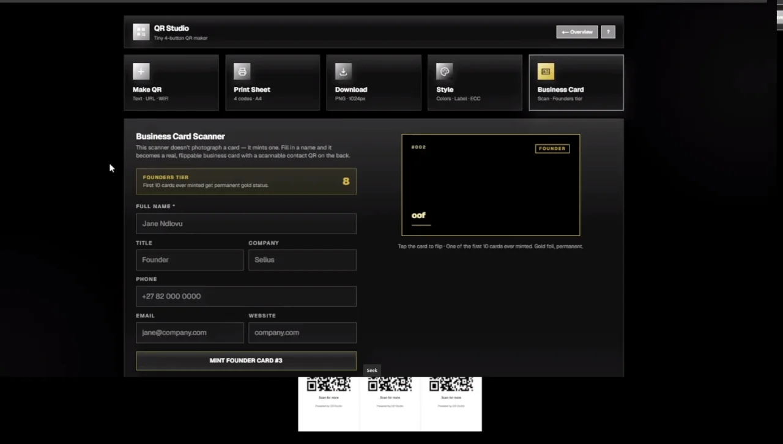Click the last QR code in the bottom strip

click(451, 384)
